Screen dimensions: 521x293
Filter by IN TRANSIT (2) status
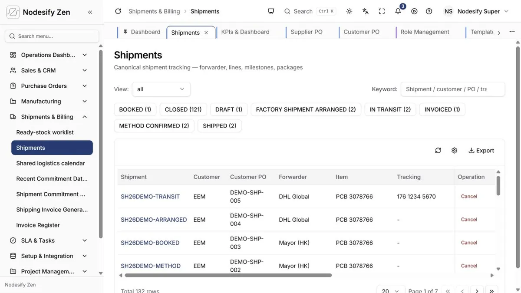(x=390, y=109)
